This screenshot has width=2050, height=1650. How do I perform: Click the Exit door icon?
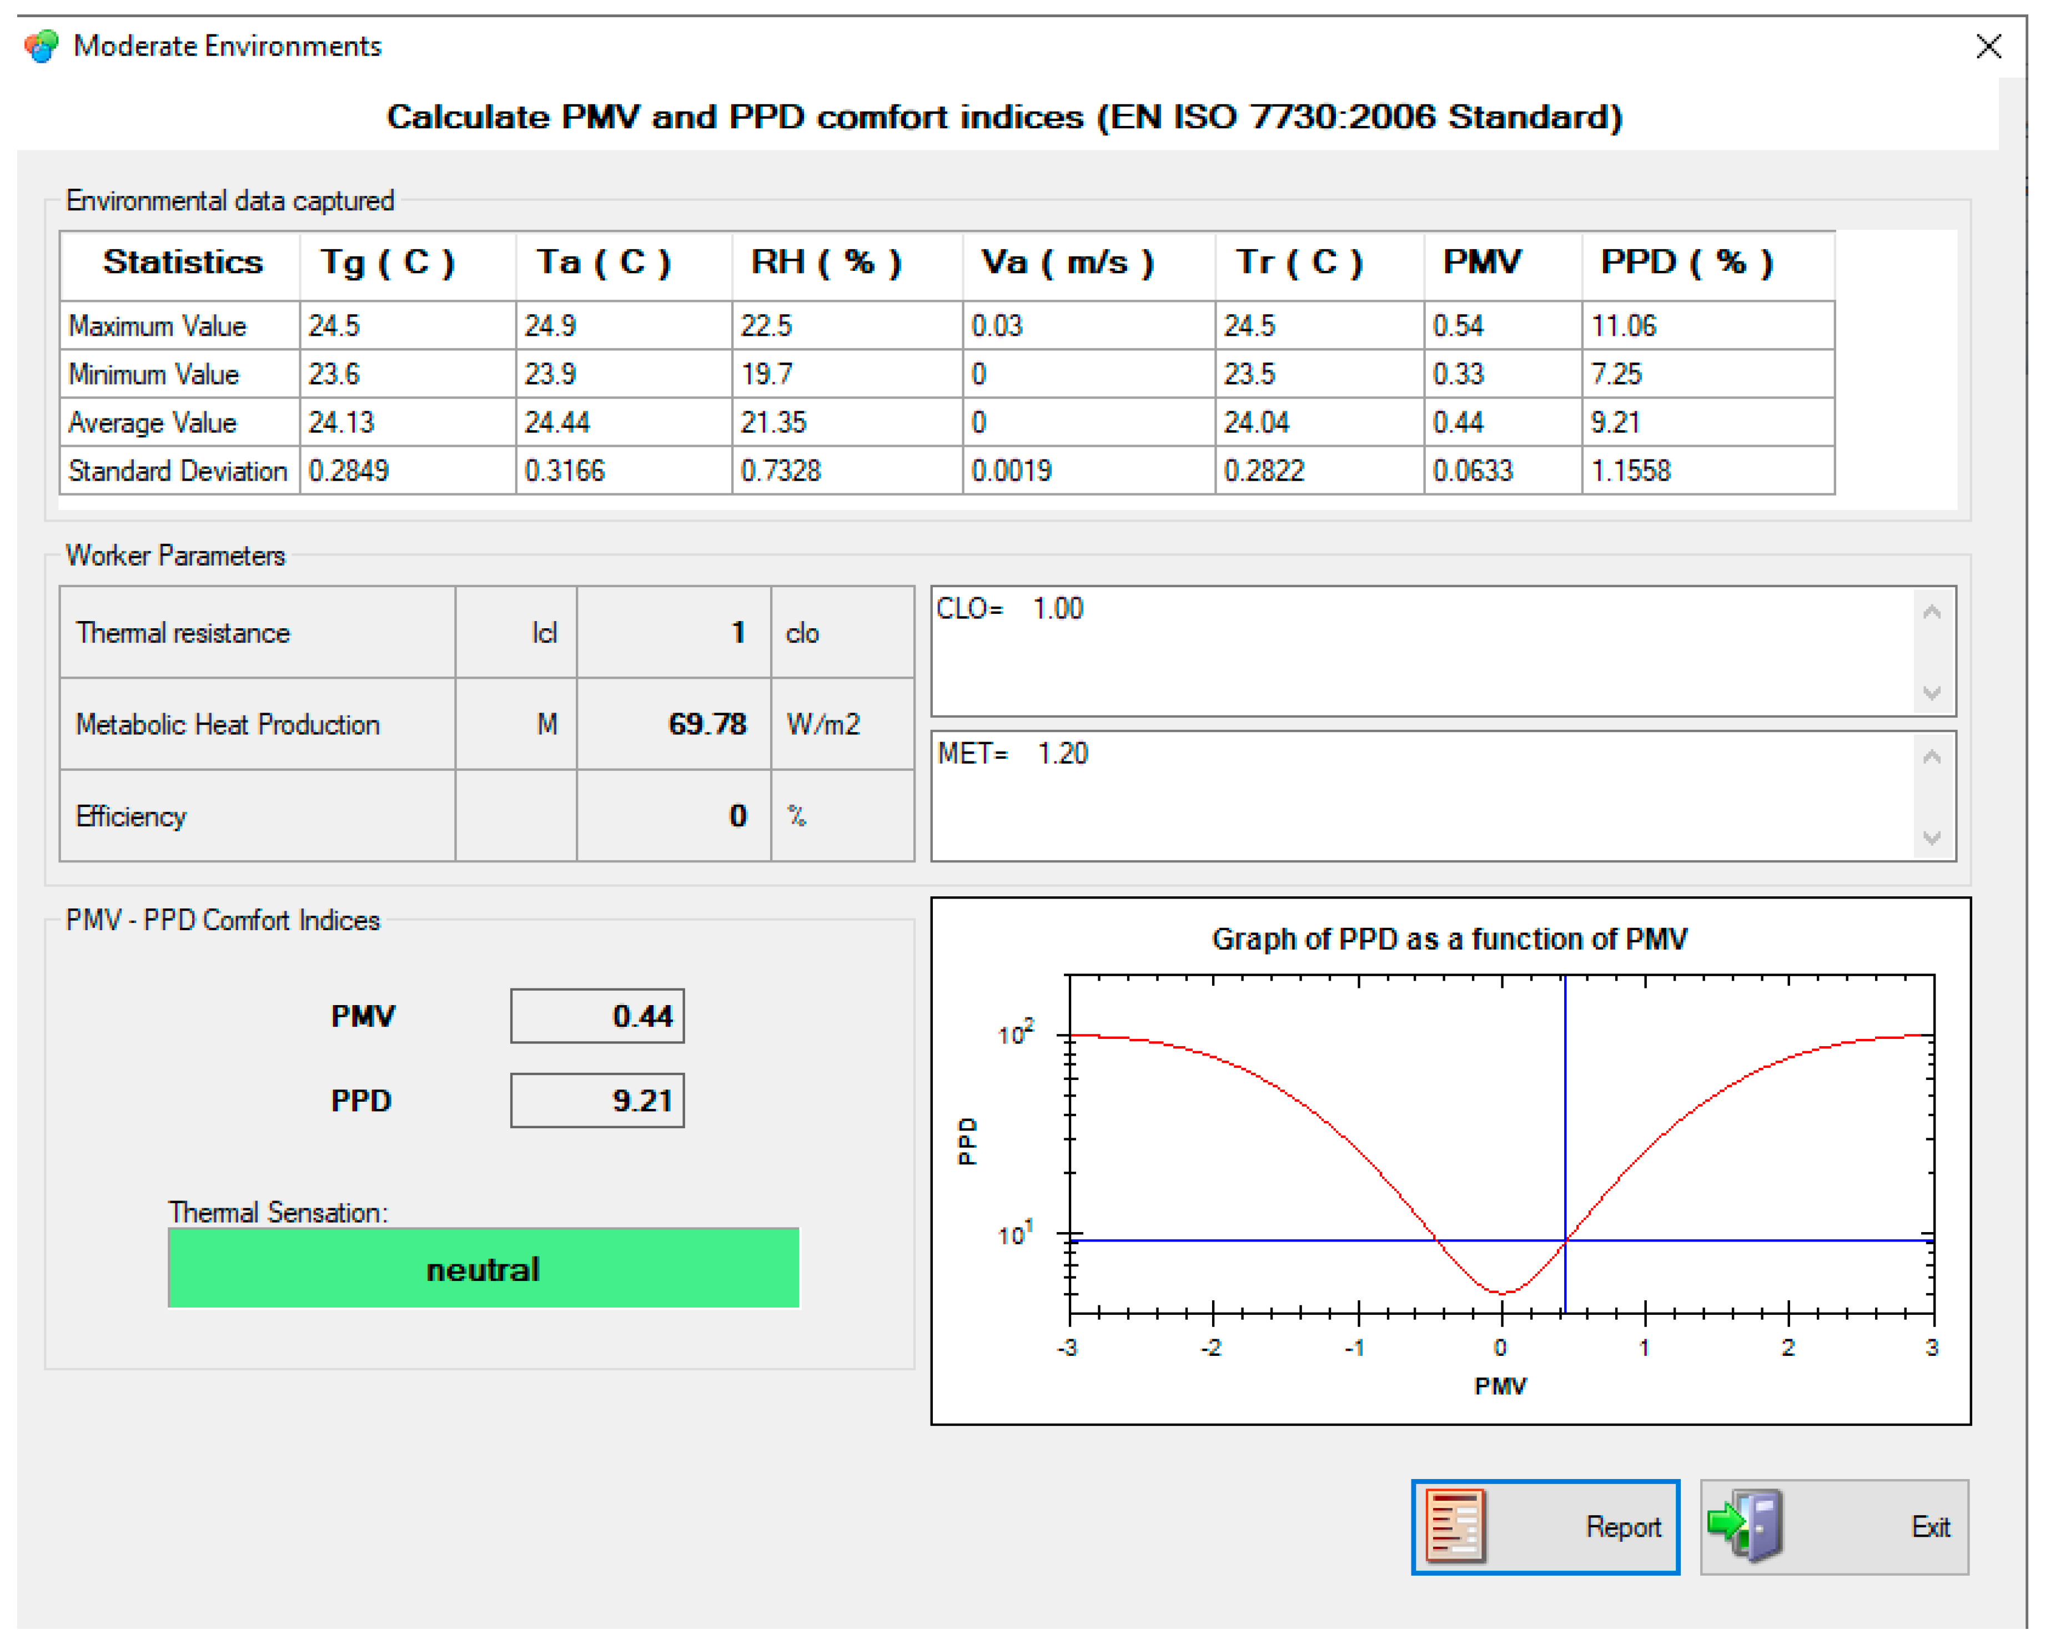coord(1747,1525)
